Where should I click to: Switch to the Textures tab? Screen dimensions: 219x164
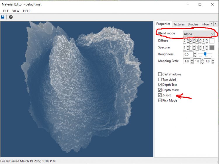(179, 24)
